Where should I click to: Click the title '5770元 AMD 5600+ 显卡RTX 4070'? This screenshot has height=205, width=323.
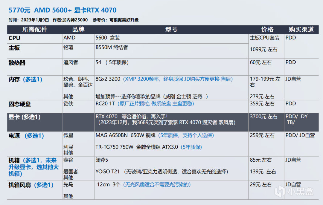pyautogui.click(x=63, y=10)
